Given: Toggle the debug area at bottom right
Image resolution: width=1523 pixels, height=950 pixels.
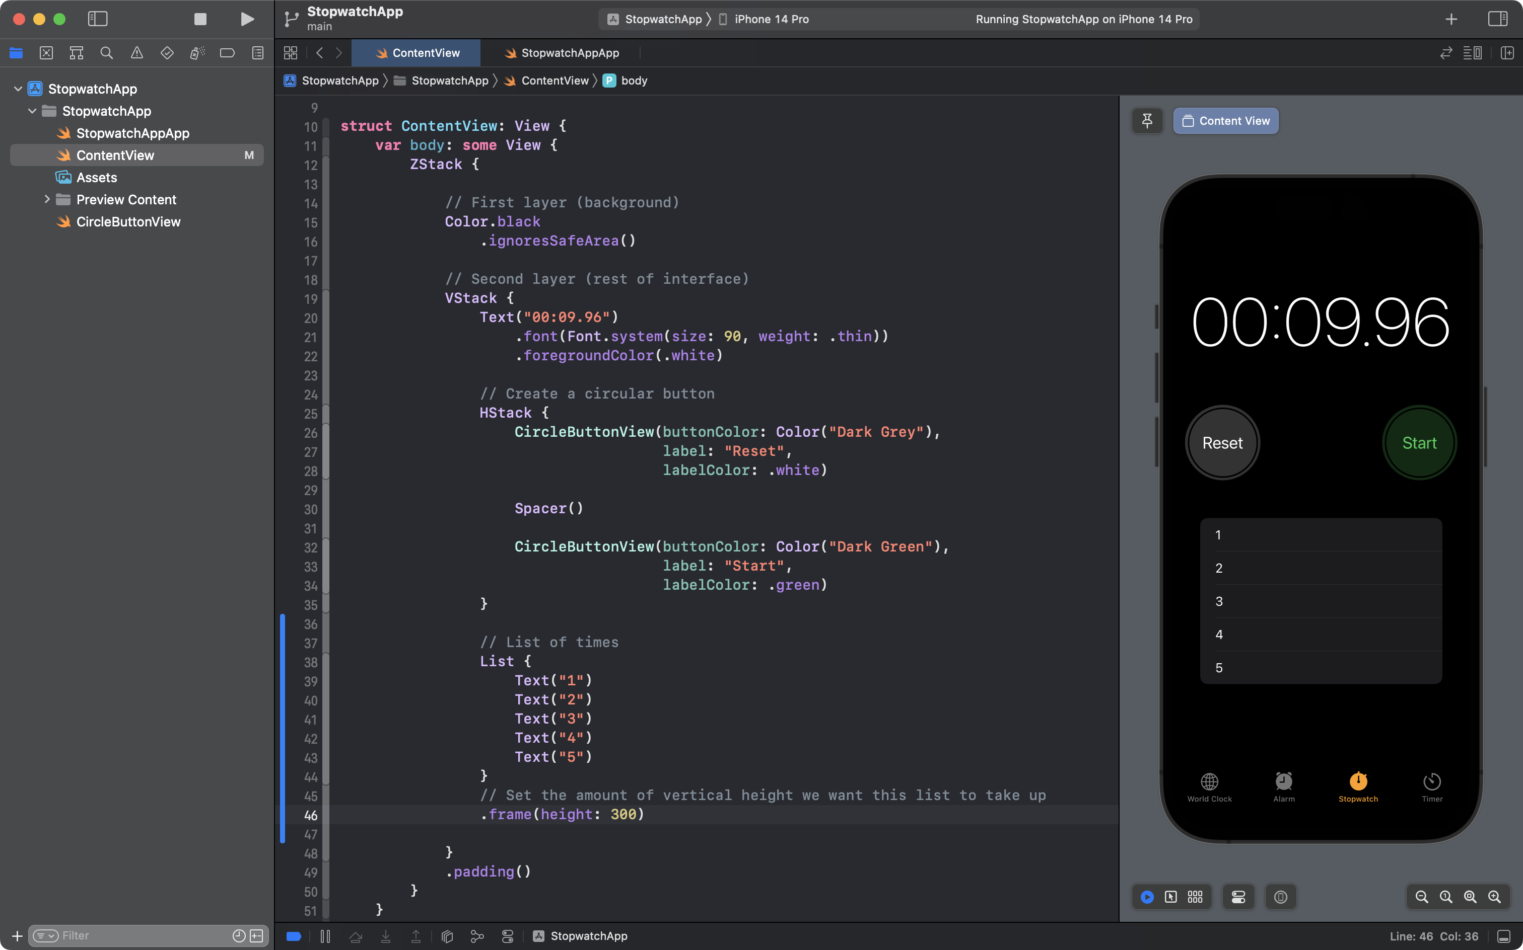Looking at the screenshot, I should [1503, 936].
